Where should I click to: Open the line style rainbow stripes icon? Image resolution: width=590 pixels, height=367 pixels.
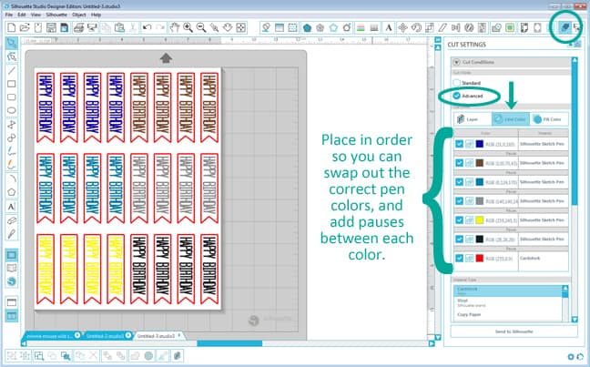click(361, 27)
